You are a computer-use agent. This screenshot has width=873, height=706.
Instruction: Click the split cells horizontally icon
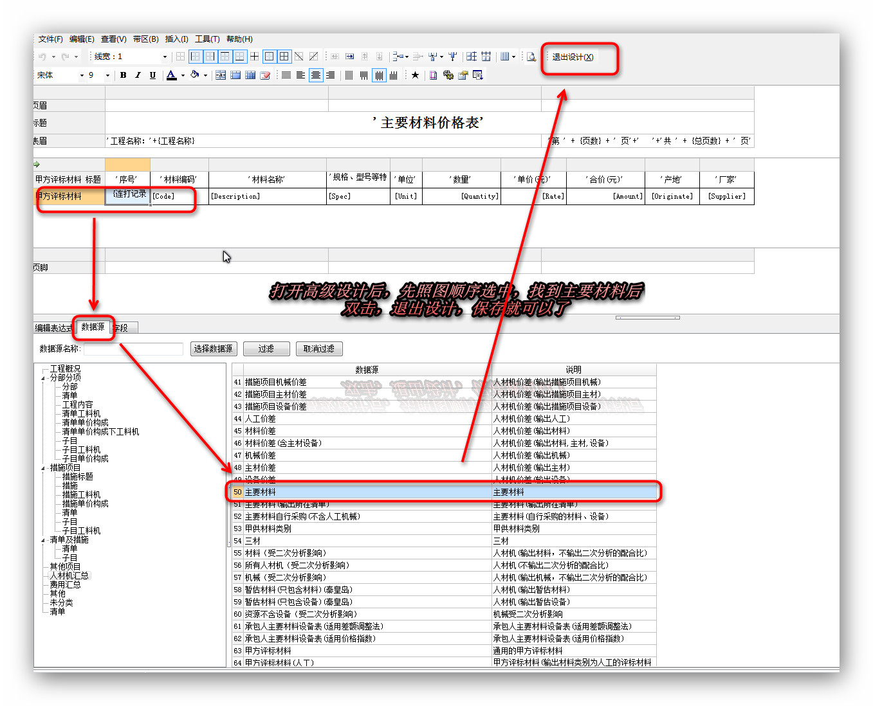coord(472,57)
